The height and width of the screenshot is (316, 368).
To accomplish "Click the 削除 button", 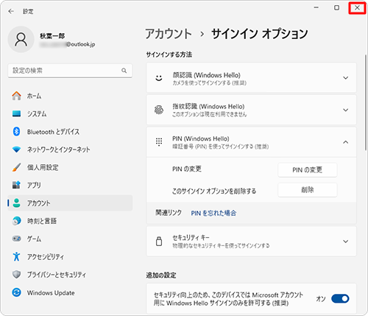I will (x=308, y=190).
